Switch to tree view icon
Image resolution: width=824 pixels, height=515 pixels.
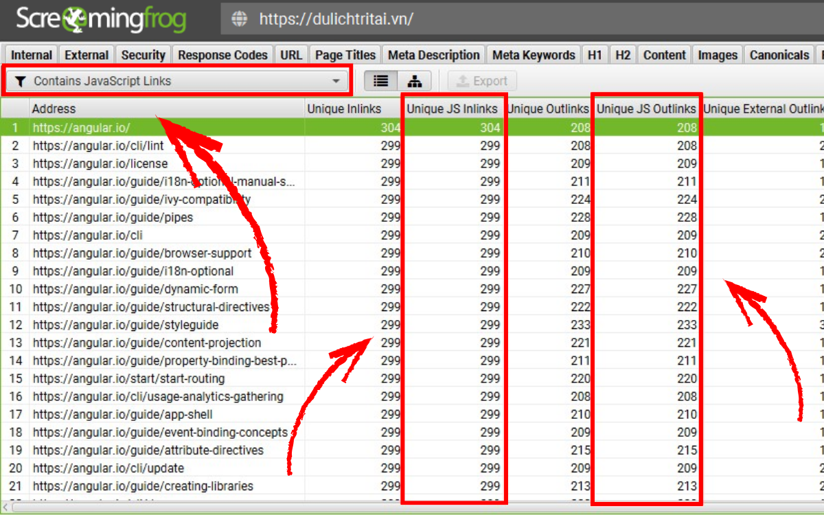coord(415,81)
